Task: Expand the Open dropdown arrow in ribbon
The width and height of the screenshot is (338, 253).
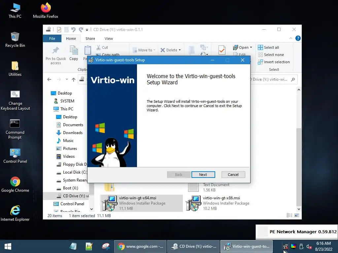Action: [251, 47]
